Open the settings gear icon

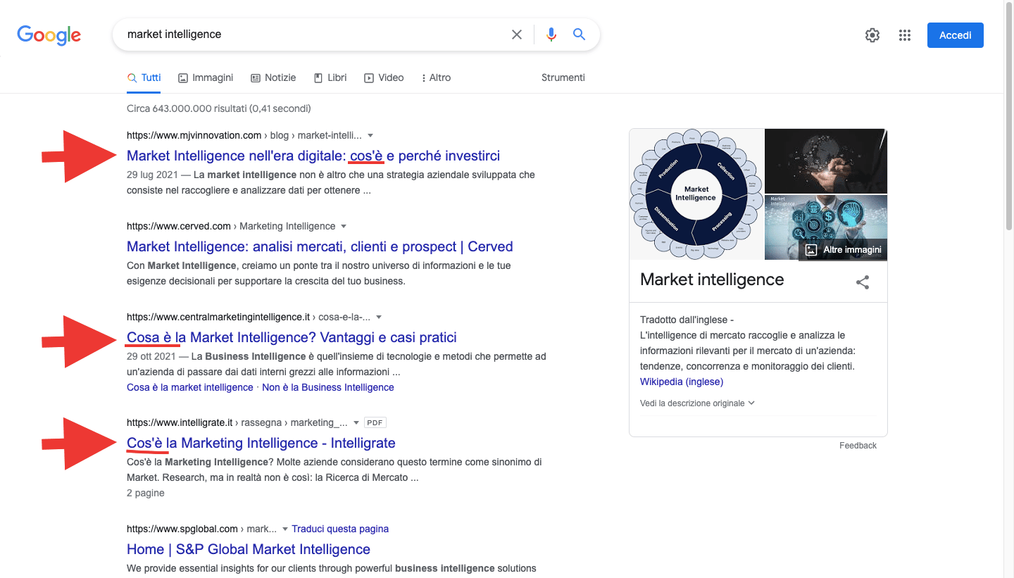(x=872, y=35)
